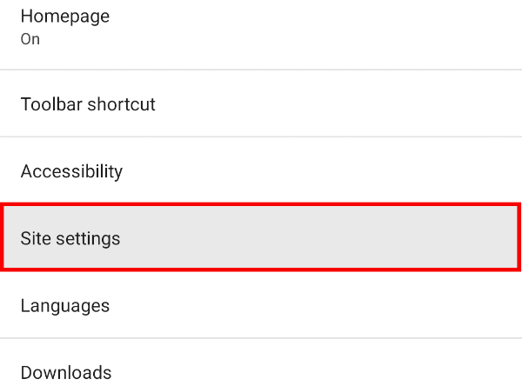Tap the Toolbar shortcut label text
Image resolution: width=522 pixels, height=386 pixels.
click(88, 104)
